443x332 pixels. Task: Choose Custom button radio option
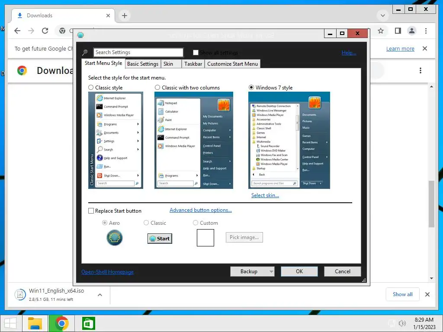tap(195, 223)
